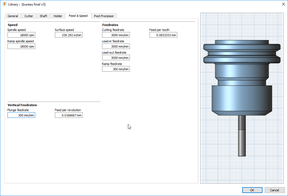Click the tool holder 3D preview
The height and width of the screenshot is (196, 288).
242,98
